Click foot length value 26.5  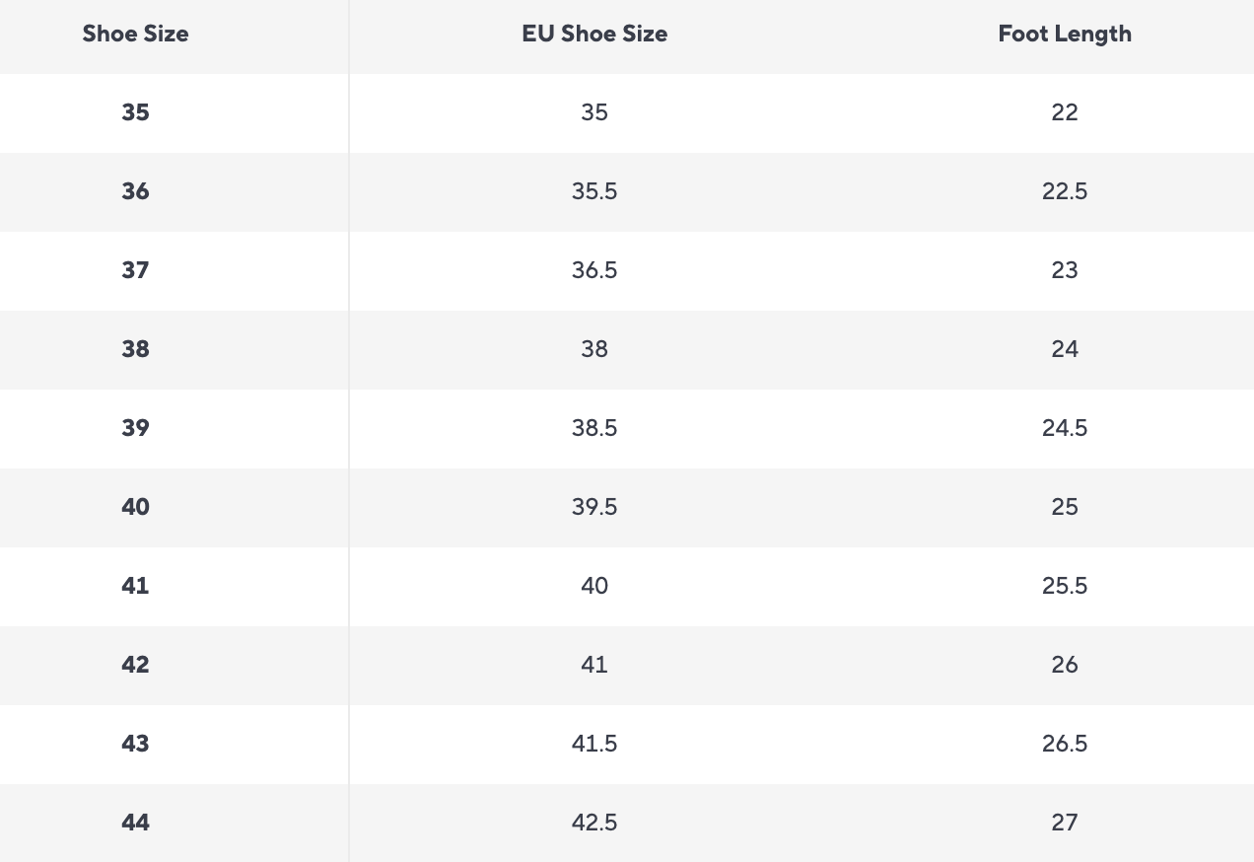coord(1065,744)
